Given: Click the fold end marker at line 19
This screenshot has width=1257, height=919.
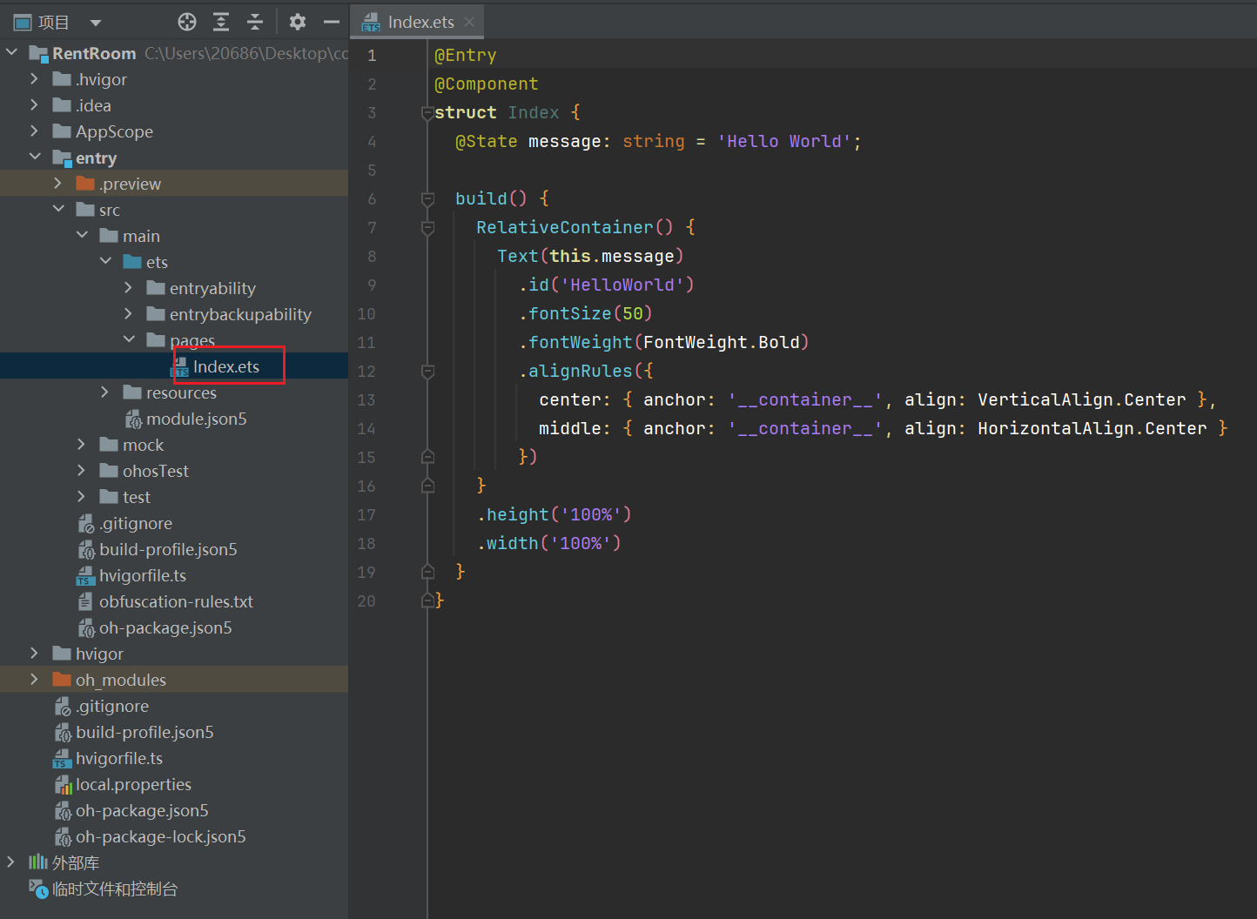Looking at the screenshot, I should (x=427, y=572).
